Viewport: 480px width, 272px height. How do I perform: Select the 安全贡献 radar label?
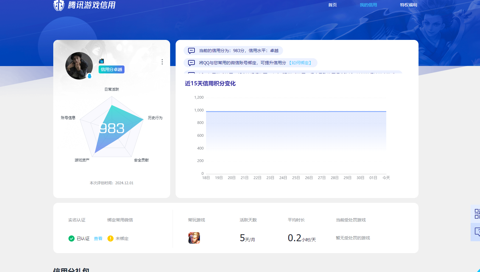tap(142, 160)
